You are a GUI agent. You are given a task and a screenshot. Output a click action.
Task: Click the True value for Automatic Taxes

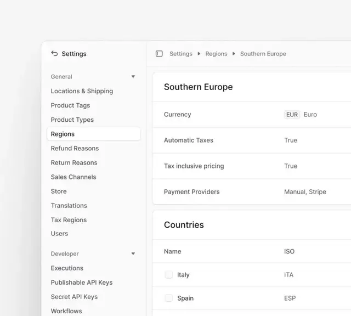click(291, 140)
